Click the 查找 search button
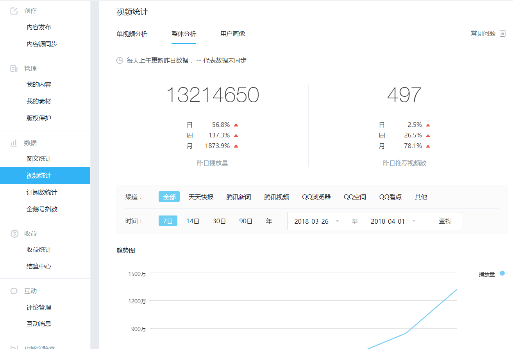The height and width of the screenshot is (349, 513). (x=445, y=221)
